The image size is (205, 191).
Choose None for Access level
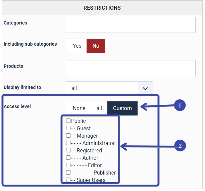79,108
